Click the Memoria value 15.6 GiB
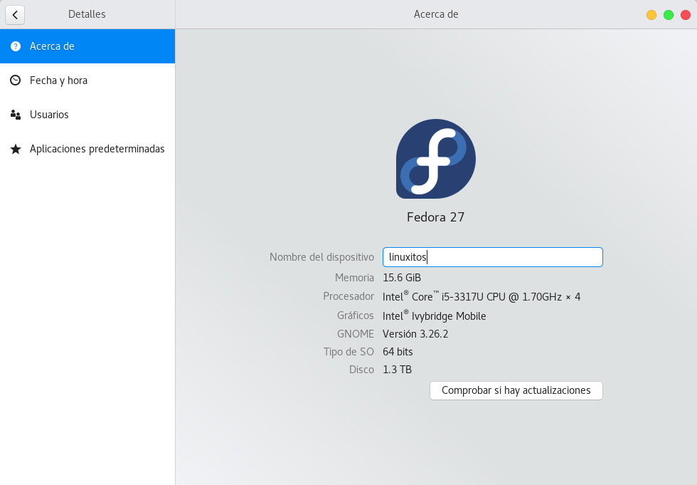The image size is (697, 485). tap(401, 278)
